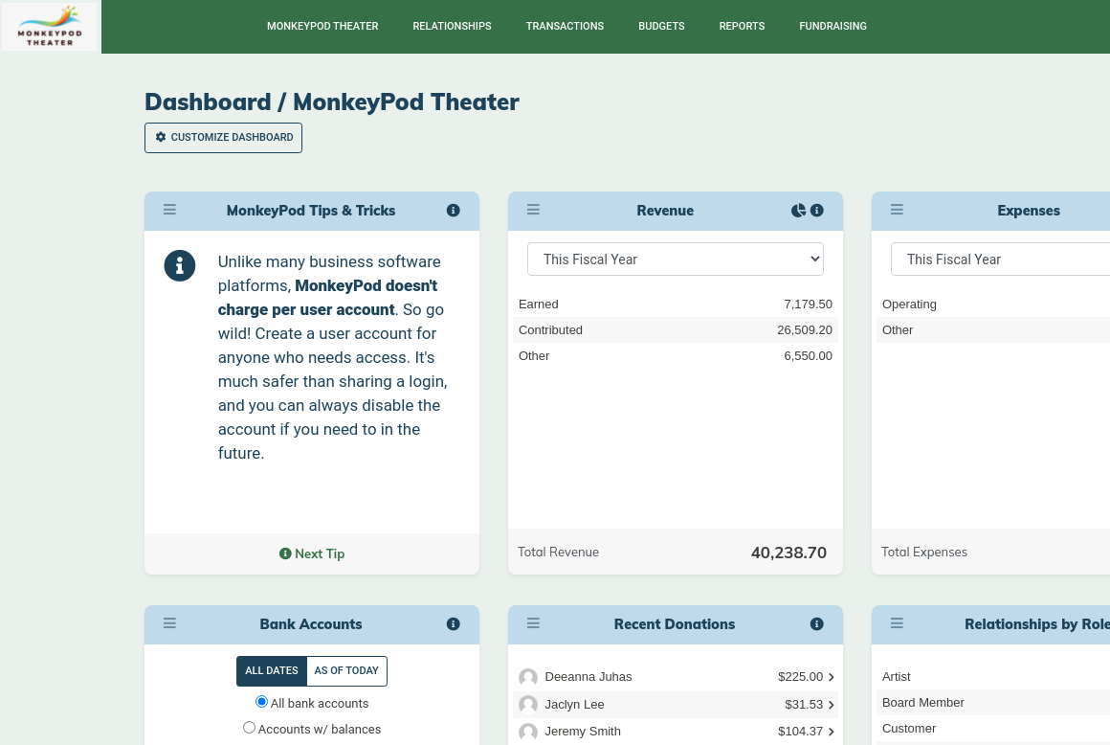Screen dimensions: 1110x745
Task: Click the Total Revenue value 40,238.70
Action: point(788,553)
